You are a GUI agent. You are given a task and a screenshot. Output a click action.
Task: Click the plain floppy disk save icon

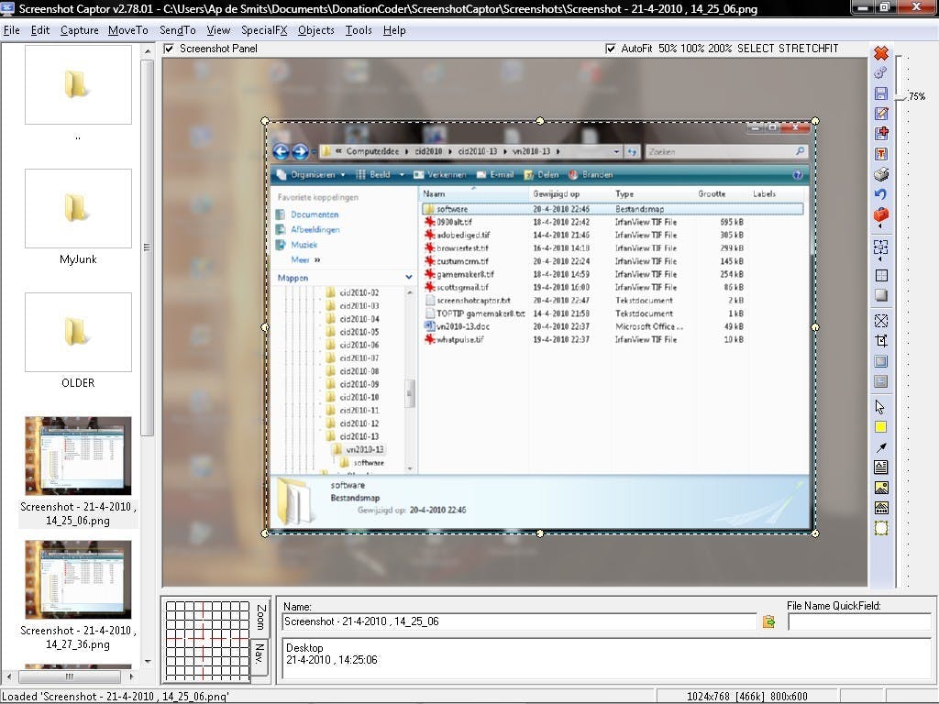881,93
